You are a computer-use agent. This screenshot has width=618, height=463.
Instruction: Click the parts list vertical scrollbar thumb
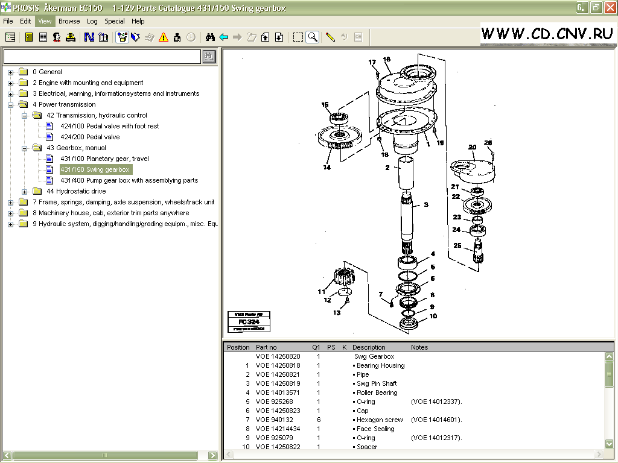(609, 374)
